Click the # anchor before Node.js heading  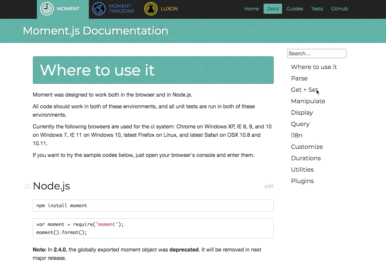(x=27, y=186)
